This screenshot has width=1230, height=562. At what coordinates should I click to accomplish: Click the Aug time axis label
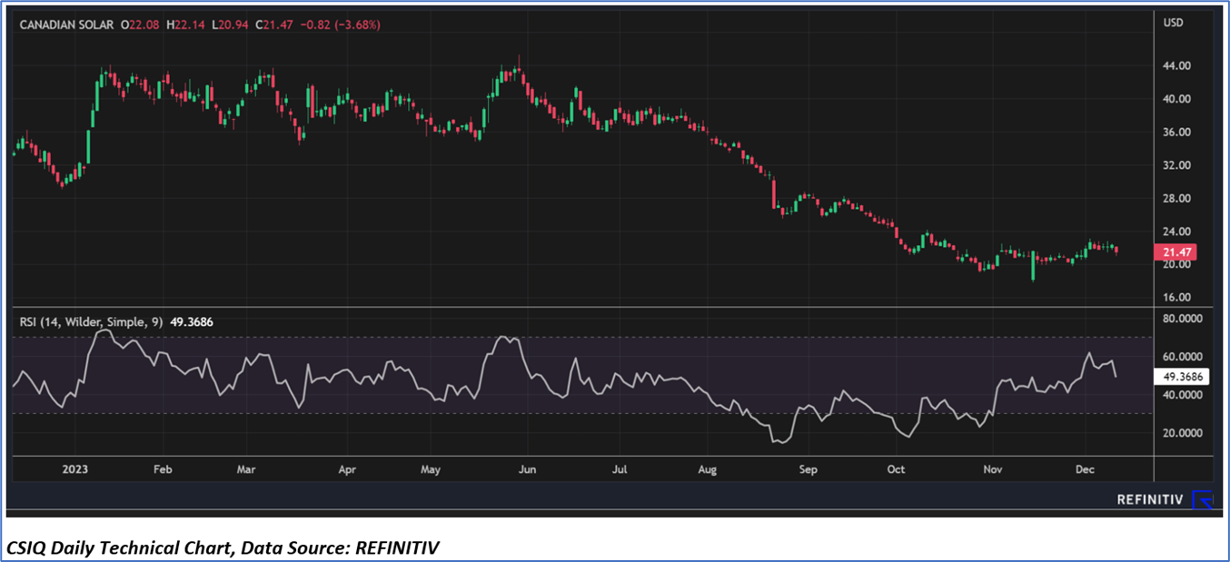[x=709, y=469]
